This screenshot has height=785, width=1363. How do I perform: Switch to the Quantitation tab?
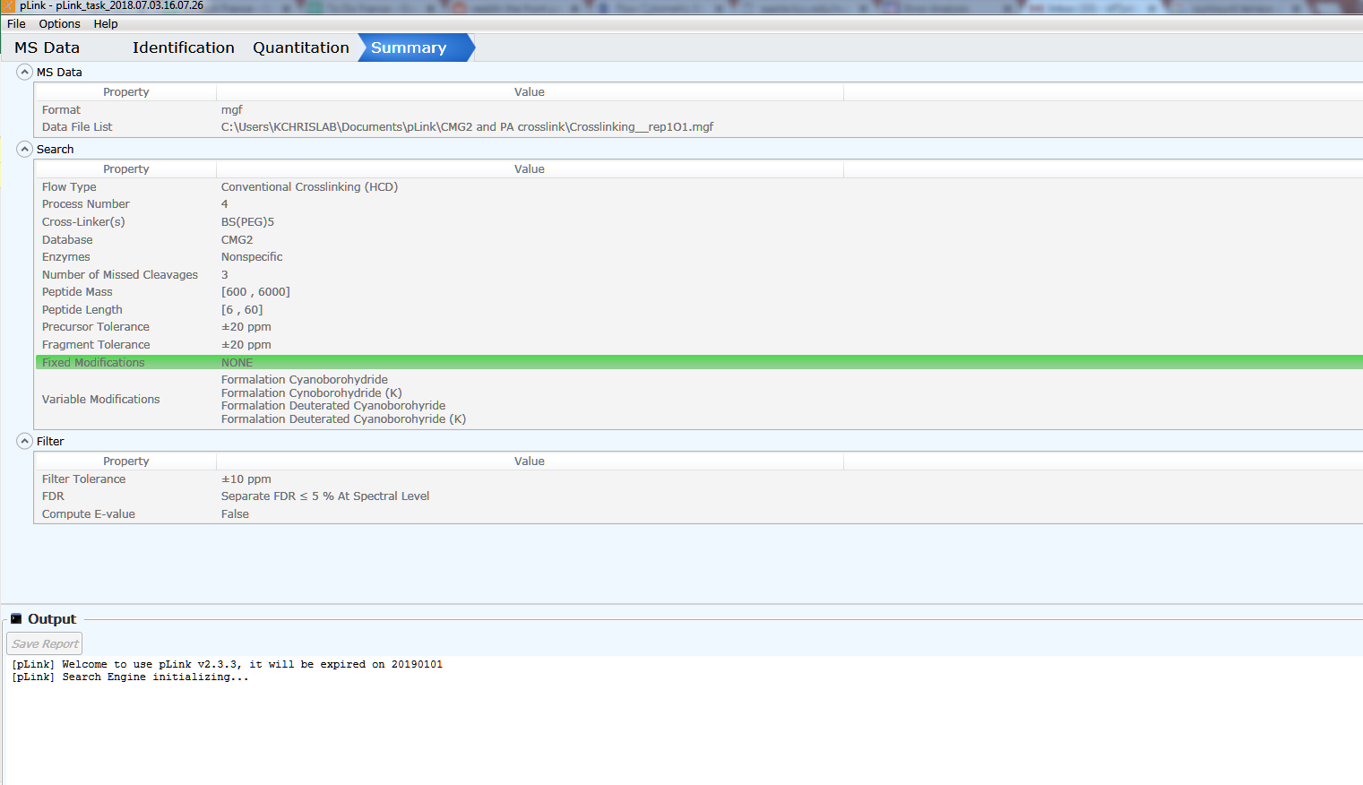pos(300,47)
